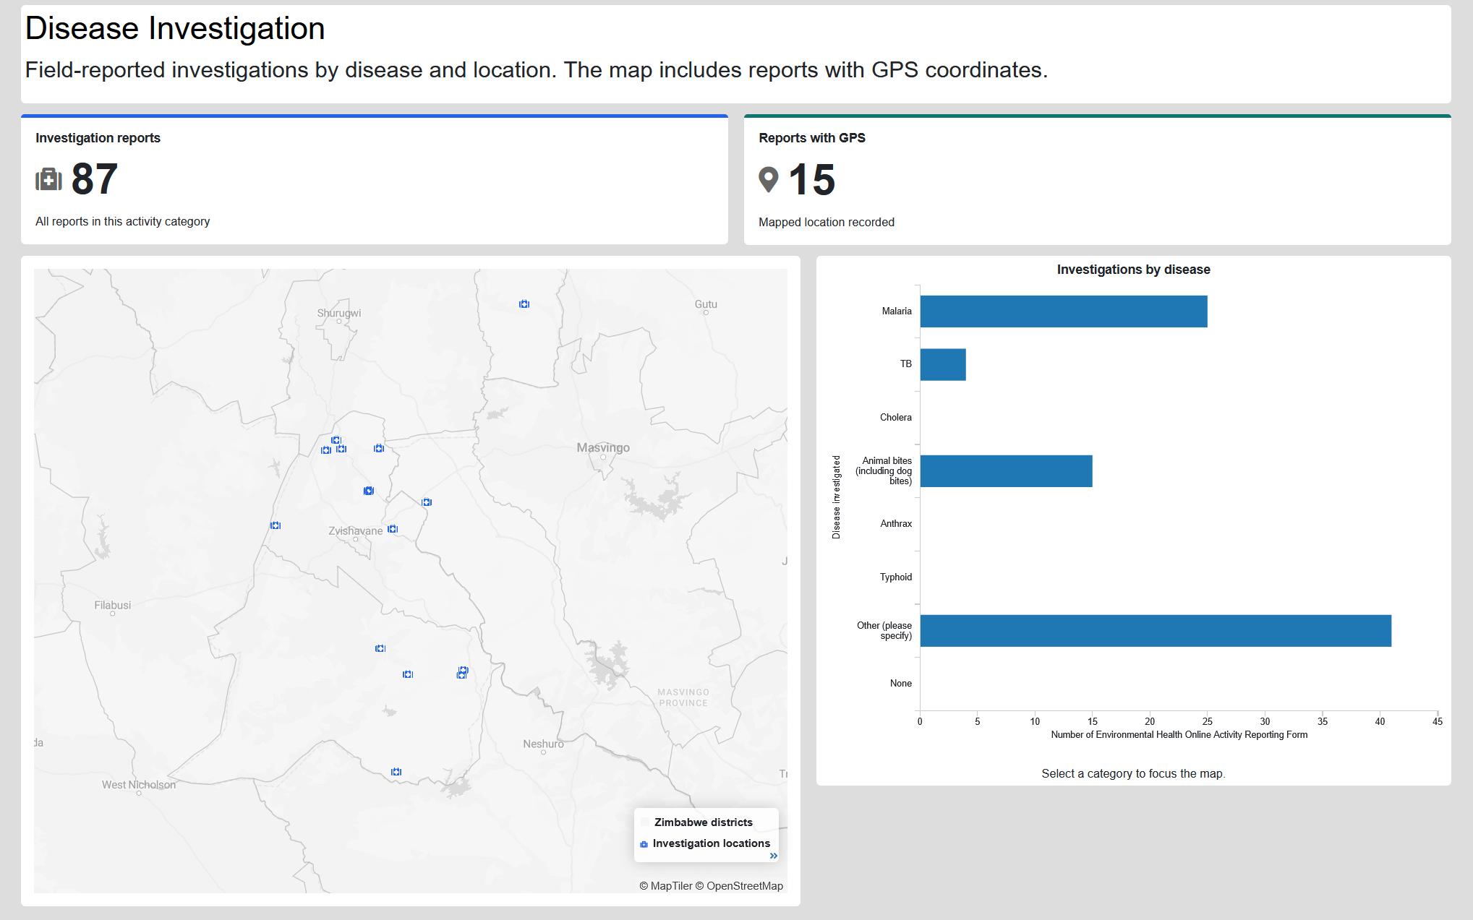Click the Investigation locations legend entry
The image size is (1473, 920).
706,843
